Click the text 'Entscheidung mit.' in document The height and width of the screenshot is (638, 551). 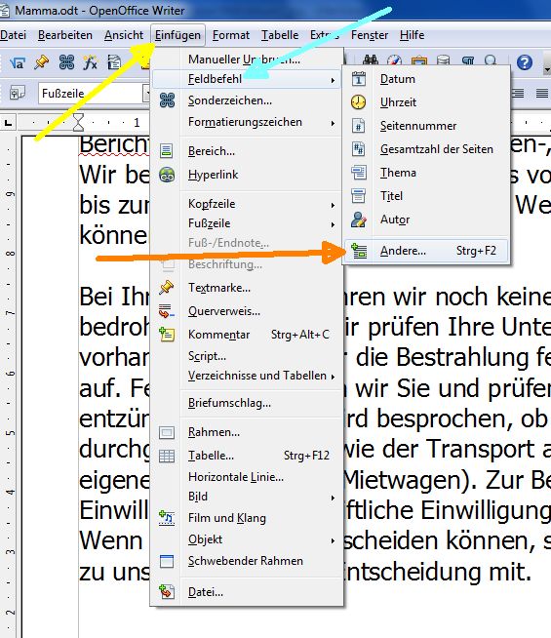(439, 572)
